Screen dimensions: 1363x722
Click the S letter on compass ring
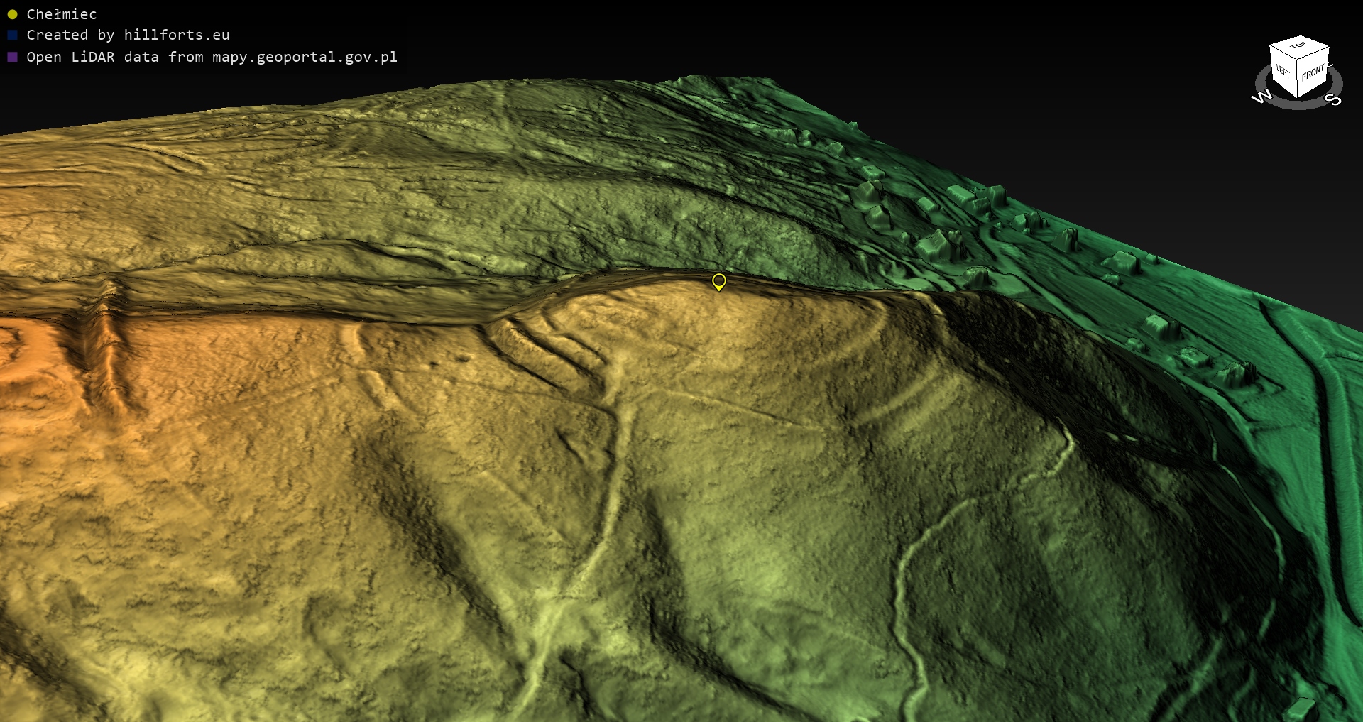1334,99
